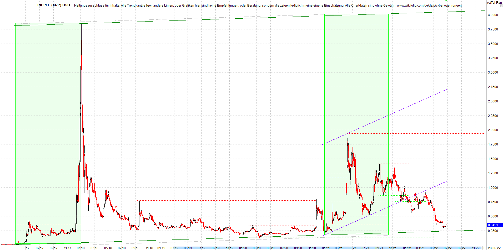Viewport: 503px width, 250px height.
Task: Click the 3.7500 price axis label
Action: pyautogui.click(x=493, y=29)
